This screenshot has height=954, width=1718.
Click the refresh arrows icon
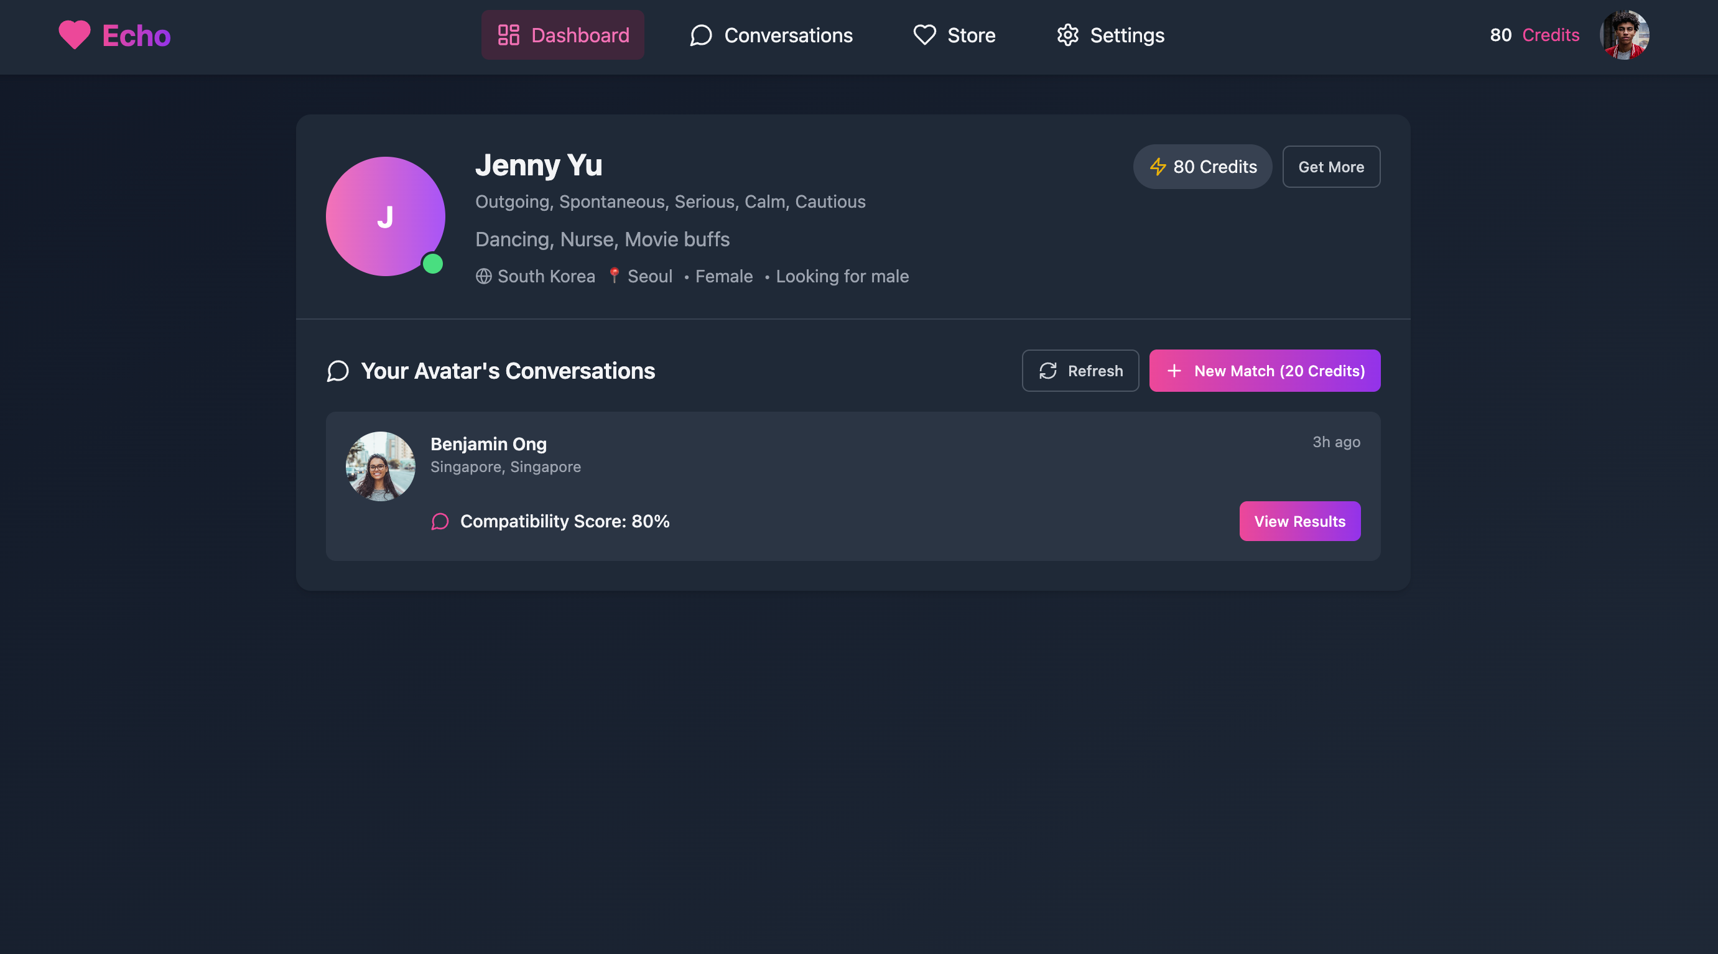point(1047,371)
